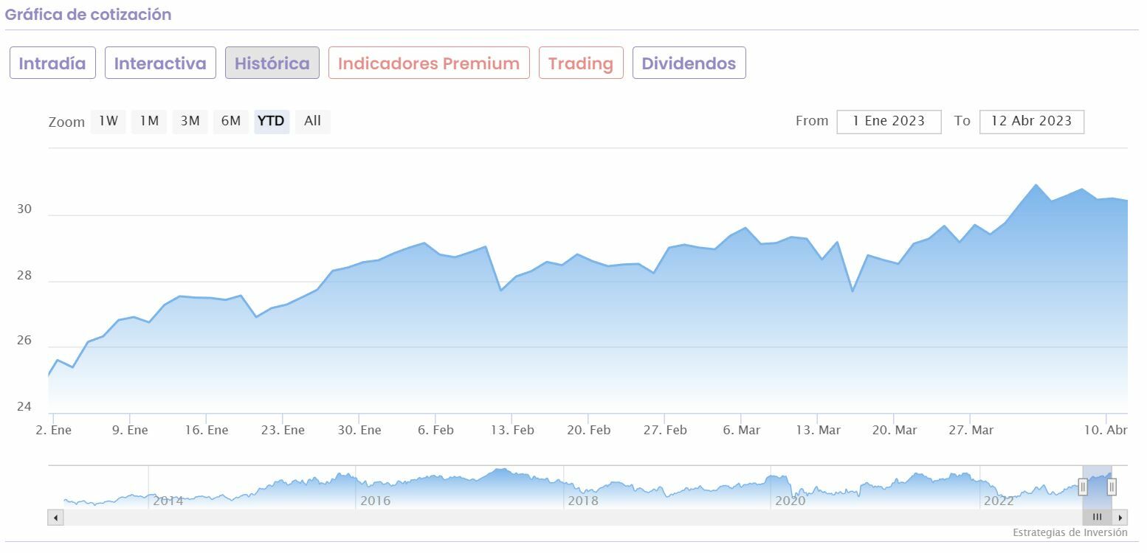Open Indicadores Premium section
This screenshot has height=553, width=1147.
[429, 63]
